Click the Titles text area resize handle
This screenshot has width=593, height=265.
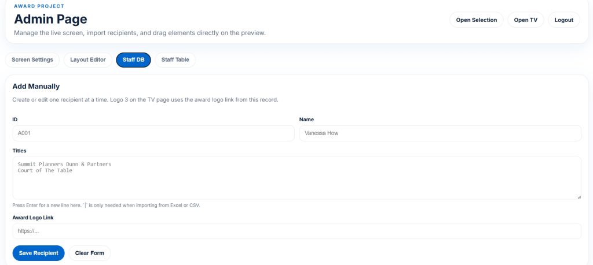578,196
